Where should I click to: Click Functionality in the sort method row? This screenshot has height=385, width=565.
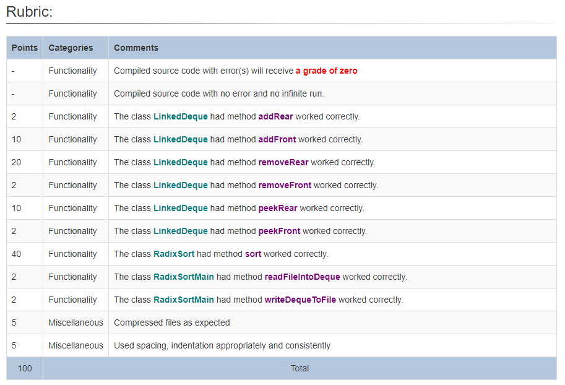pos(73,254)
